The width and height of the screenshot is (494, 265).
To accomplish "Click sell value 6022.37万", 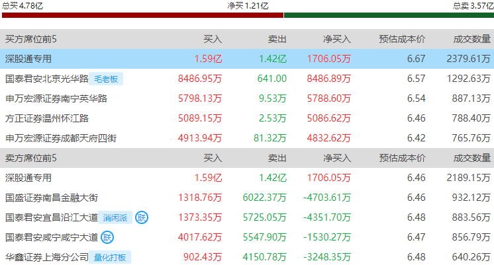I will (264, 198).
